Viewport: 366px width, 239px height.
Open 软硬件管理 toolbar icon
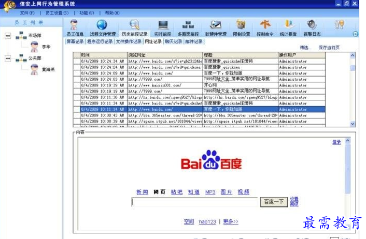pyautogui.click(x=216, y=28)
